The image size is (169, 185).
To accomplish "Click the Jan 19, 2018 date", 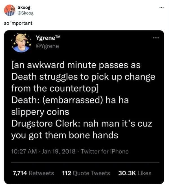I will click(x=58, y=151).
